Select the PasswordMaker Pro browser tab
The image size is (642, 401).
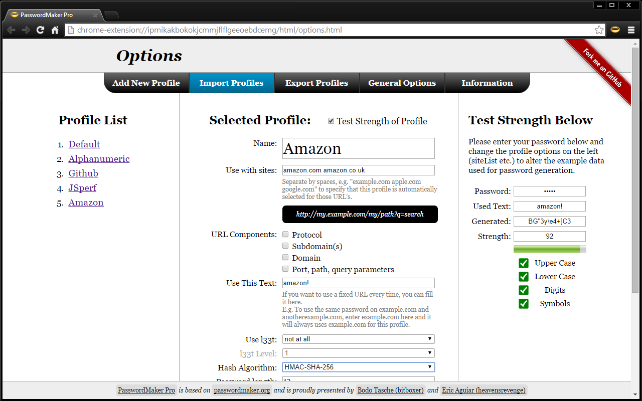[x=53, y=15]
